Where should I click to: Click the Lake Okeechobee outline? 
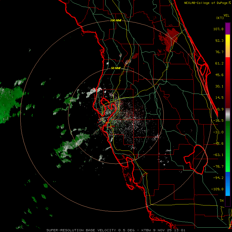(196, 160)
